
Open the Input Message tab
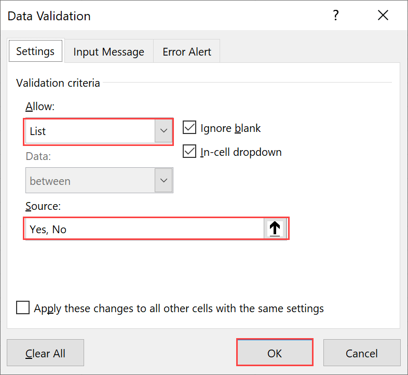(x=109, y=51)
